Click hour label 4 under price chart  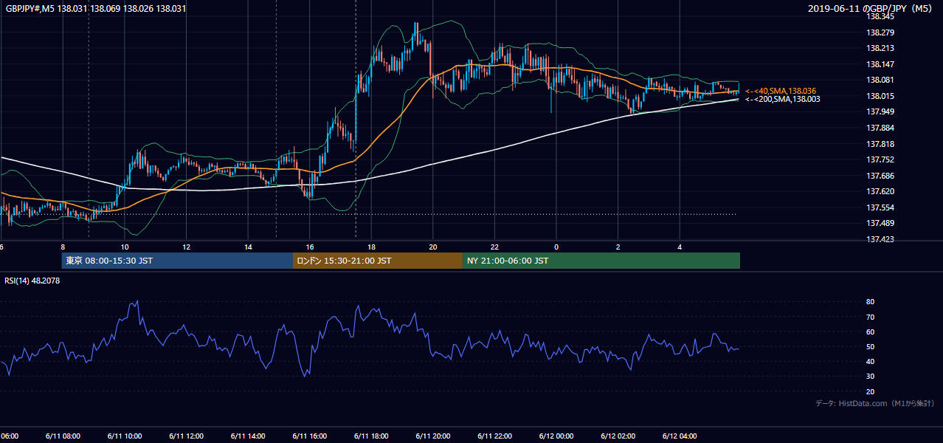pos(680,247)
